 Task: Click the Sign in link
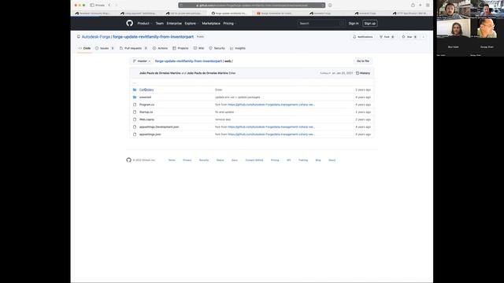354,24
